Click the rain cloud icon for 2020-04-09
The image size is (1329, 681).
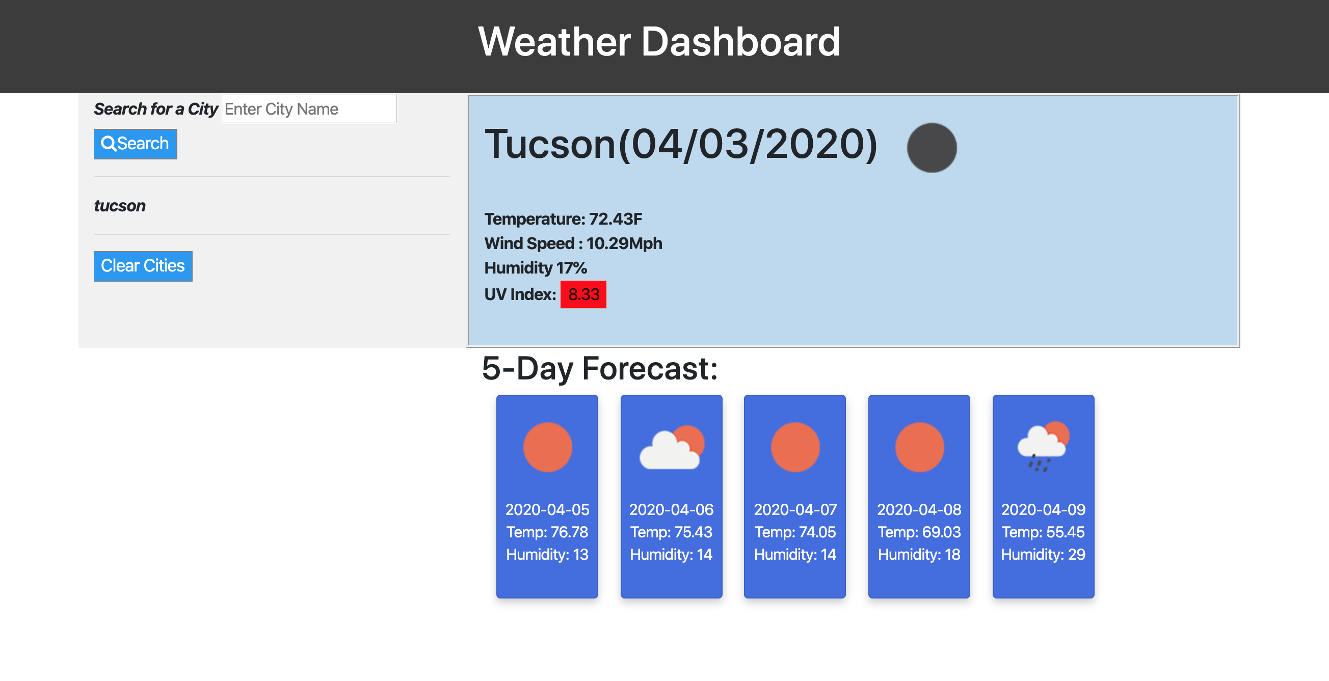tap(1043, 447)
